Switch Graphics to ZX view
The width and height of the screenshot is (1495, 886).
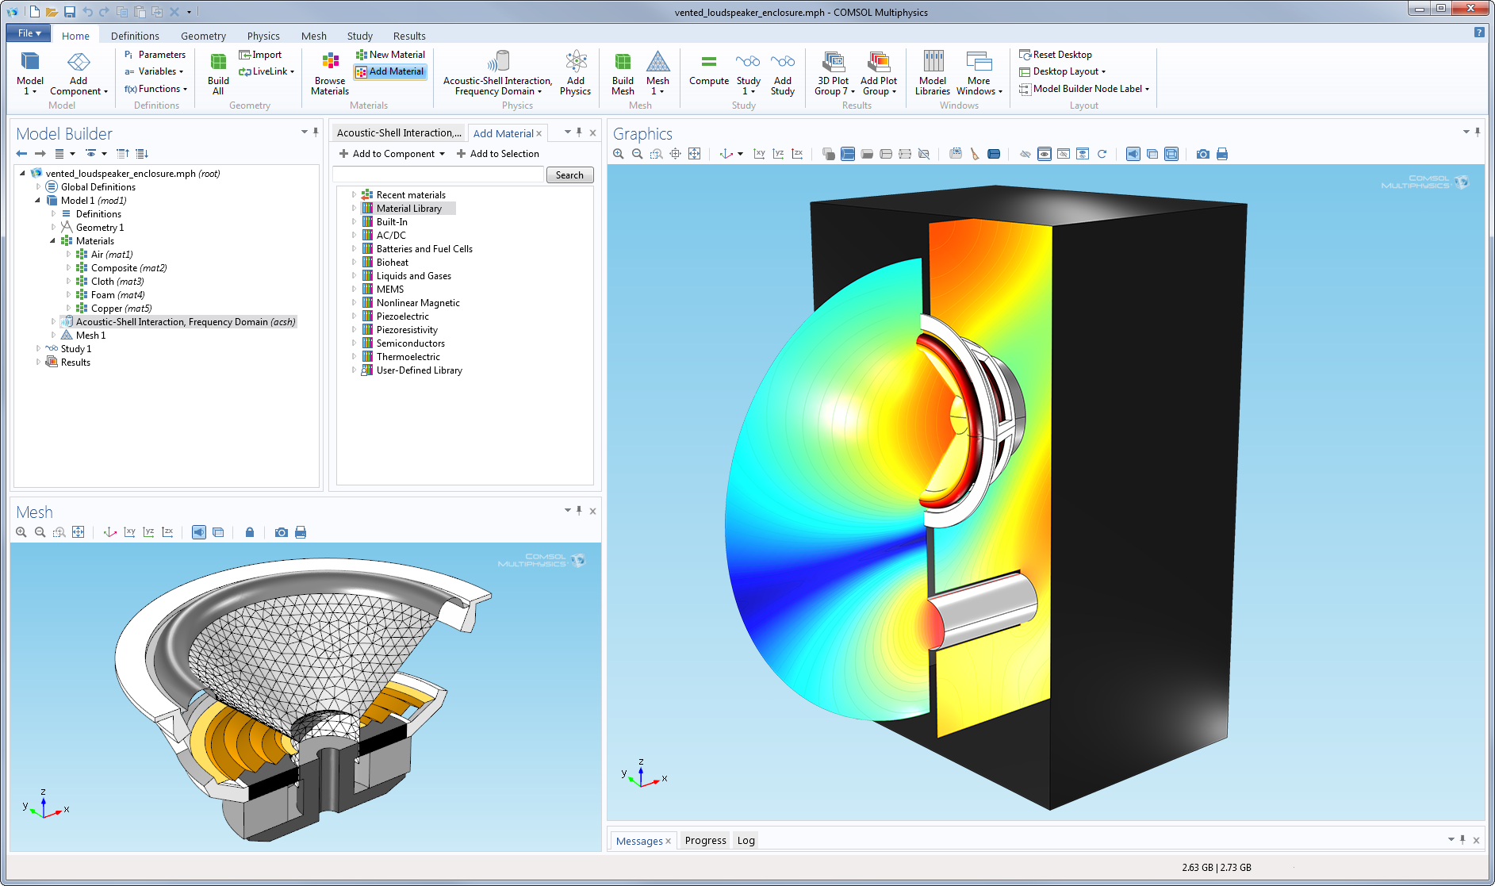click(x=797, y=154)
